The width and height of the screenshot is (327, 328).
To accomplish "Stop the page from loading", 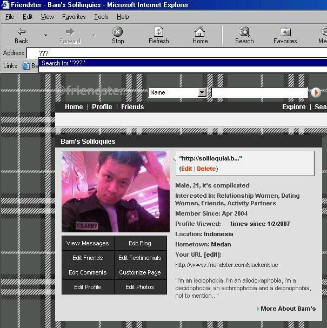I will coord(118,36).
